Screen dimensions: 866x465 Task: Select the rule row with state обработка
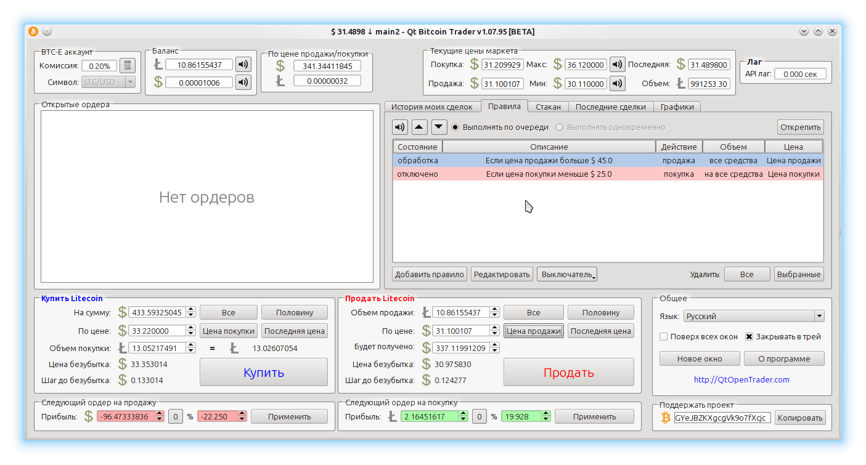608,160
